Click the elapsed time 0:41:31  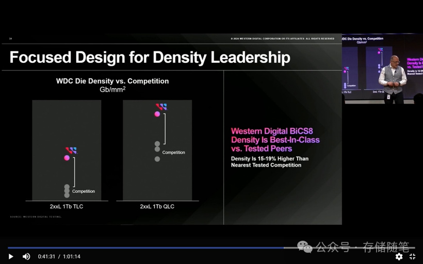(46, 256)
